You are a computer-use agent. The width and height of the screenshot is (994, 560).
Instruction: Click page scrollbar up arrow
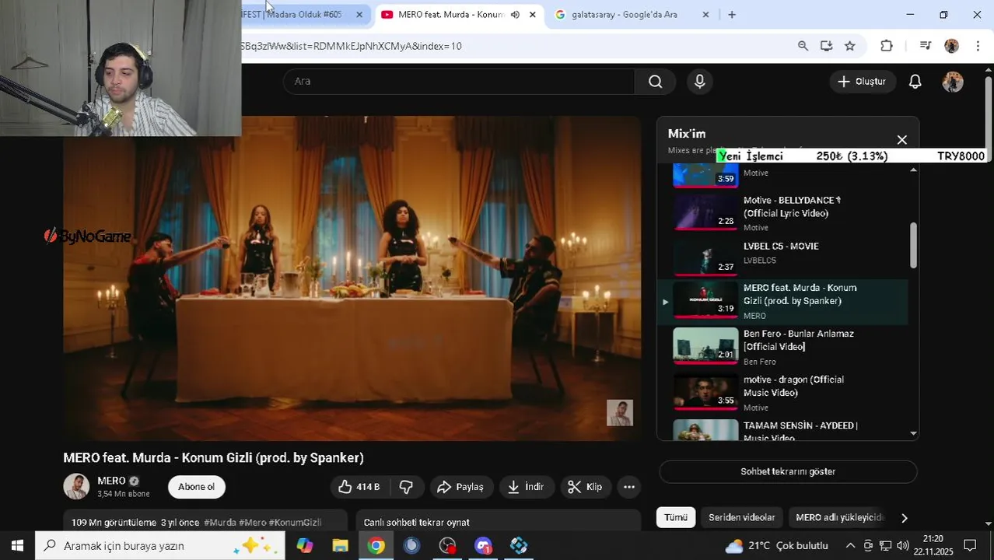989,72
